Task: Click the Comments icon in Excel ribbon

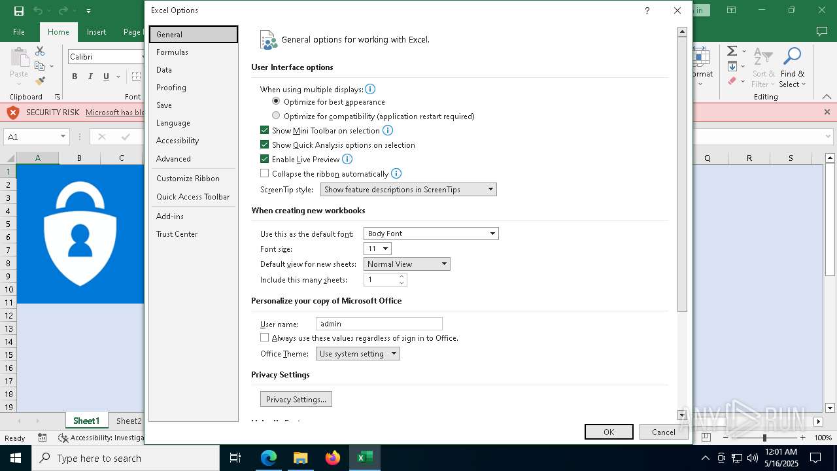Action: tap(822, 31)
